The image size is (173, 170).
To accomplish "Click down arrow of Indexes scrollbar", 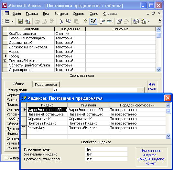I will [168, 136].
